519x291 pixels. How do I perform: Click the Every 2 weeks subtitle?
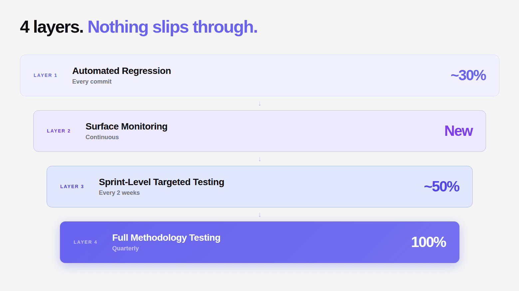[119, 193]
